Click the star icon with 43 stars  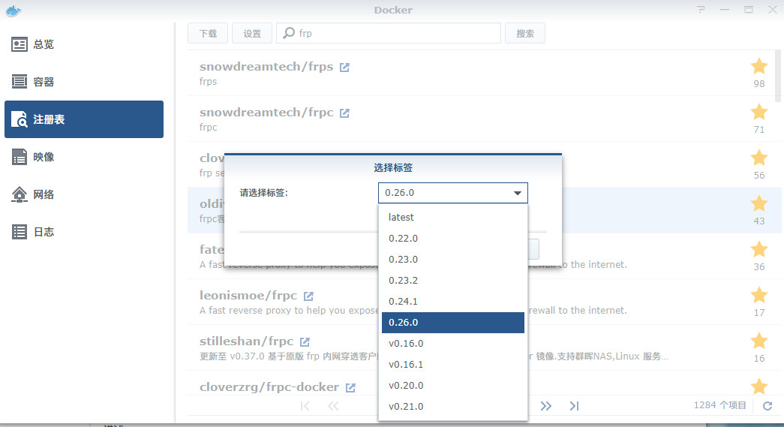coord(759,203)
